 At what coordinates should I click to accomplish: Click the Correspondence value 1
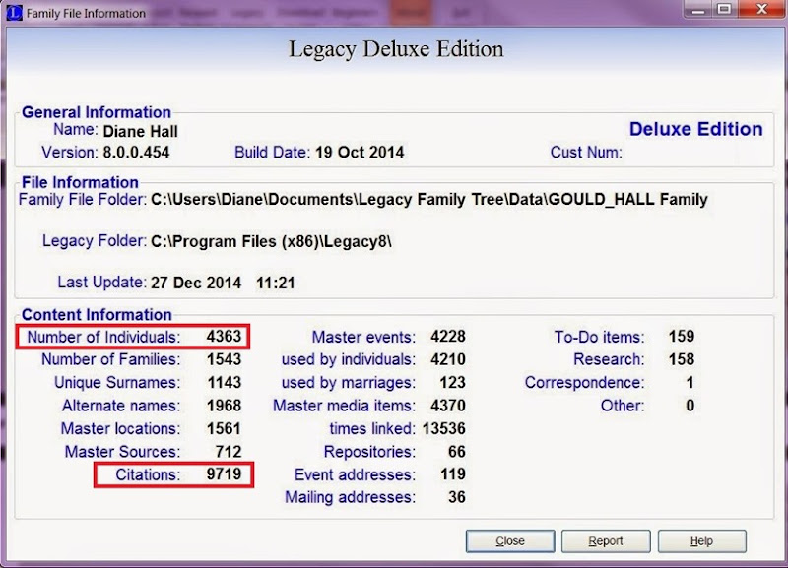690,382
